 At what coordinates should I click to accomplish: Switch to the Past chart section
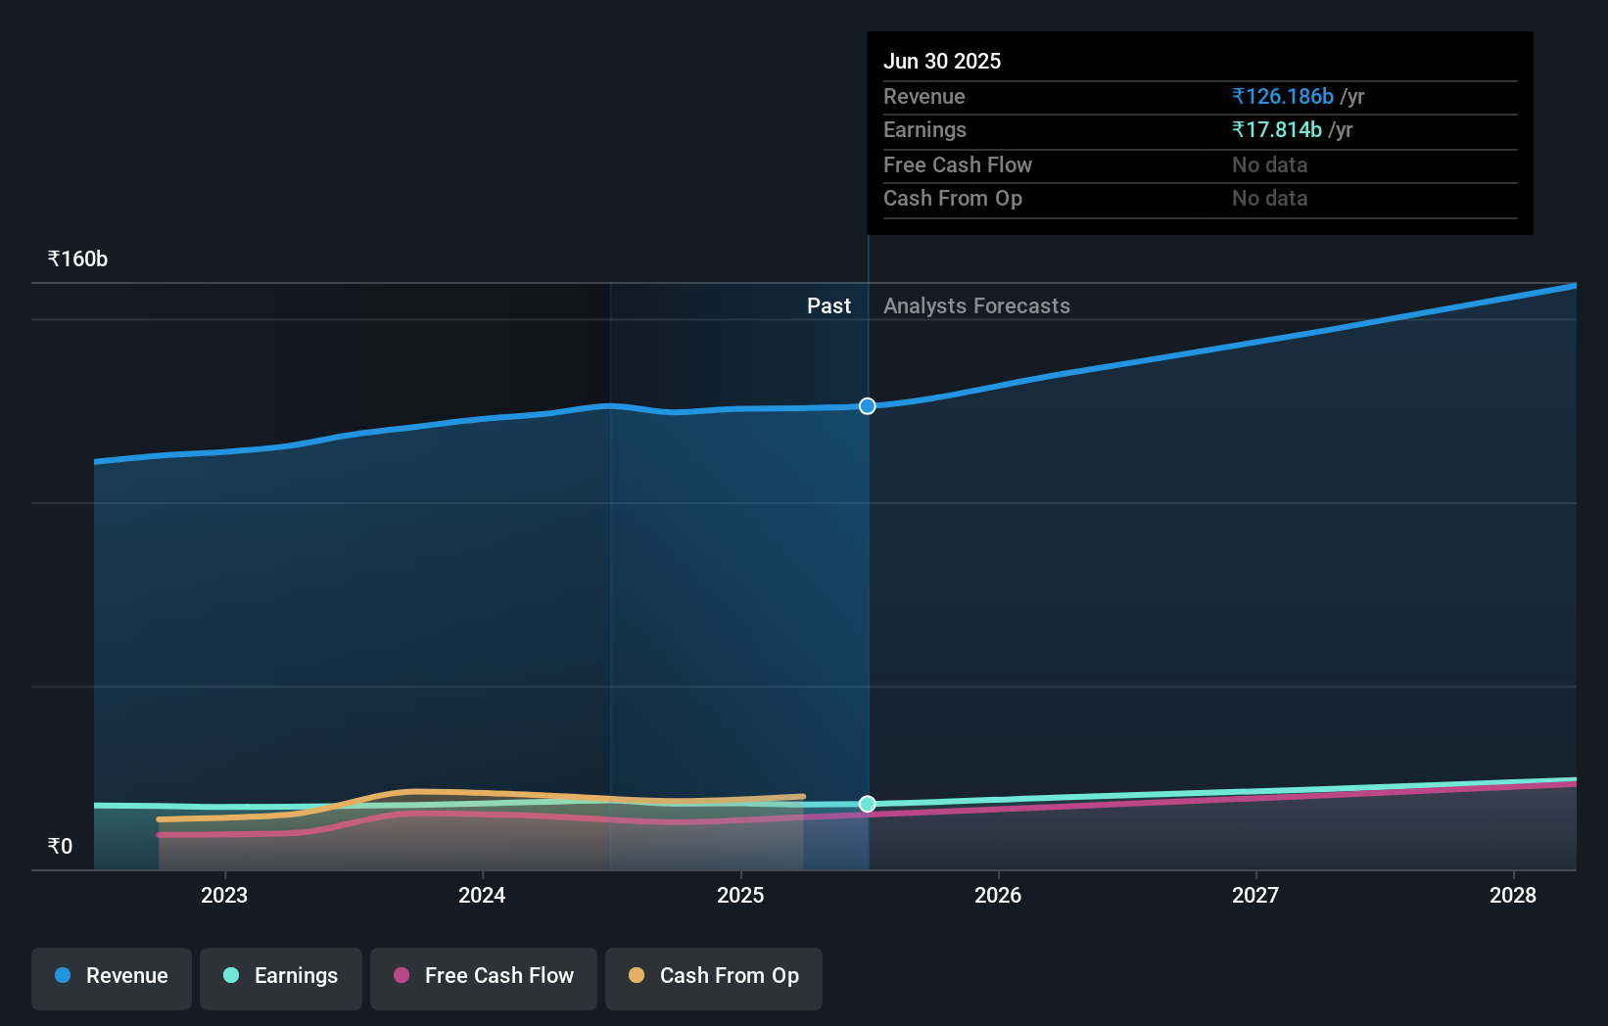point(829,305)
